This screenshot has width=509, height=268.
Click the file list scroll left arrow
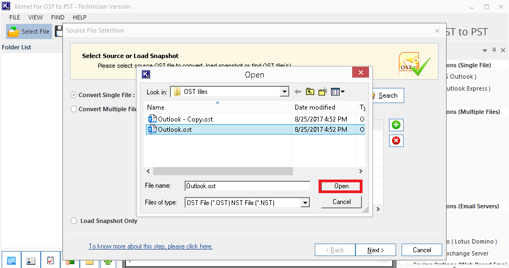[x=148, y=171]
